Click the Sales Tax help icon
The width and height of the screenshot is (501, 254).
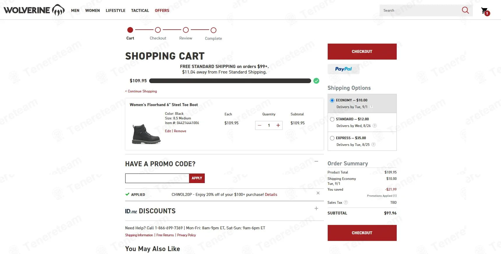pyautogui.click(x=346, y=203)
